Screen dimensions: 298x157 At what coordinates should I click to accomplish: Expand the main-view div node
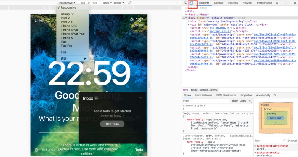point(188,24)
